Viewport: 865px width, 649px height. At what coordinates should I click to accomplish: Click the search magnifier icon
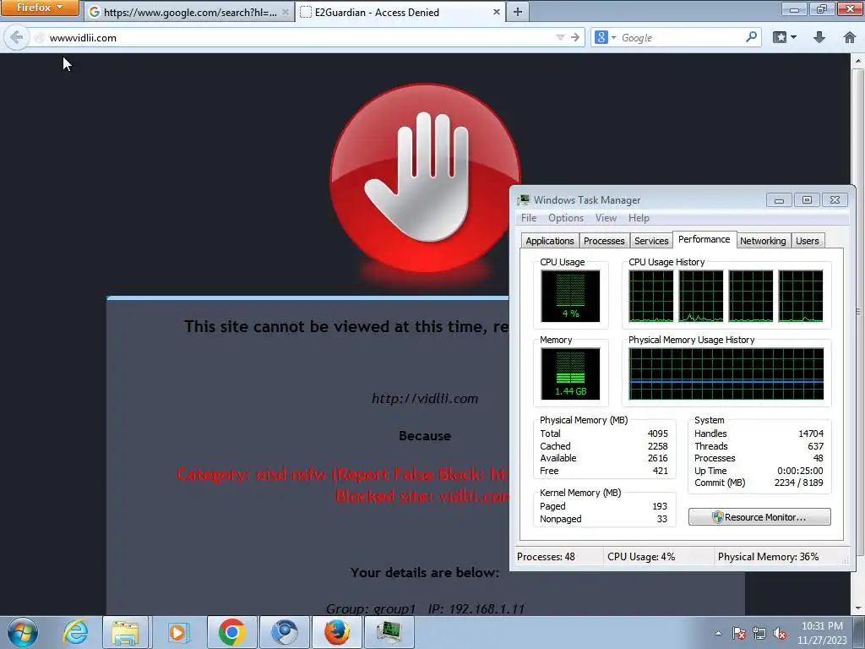751,37
